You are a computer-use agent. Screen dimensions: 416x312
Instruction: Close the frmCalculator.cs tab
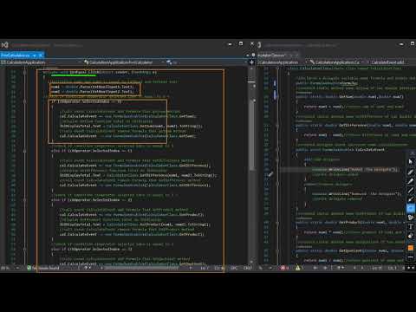tap(41, 55)
